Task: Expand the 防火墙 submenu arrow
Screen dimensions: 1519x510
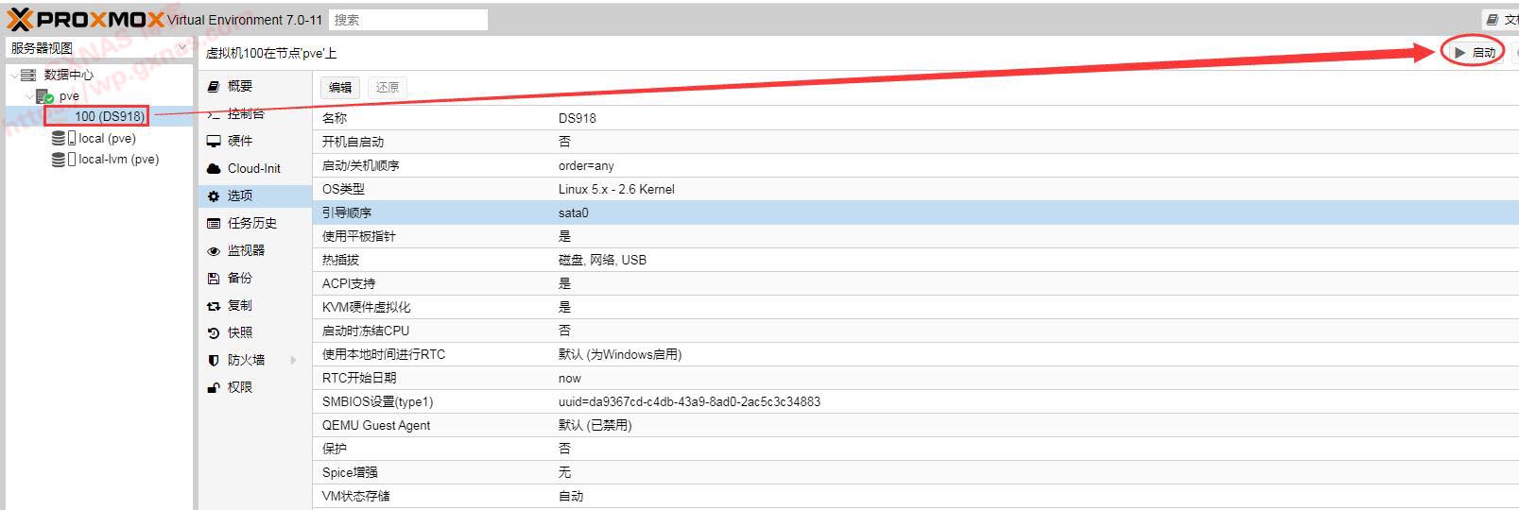Action: (x=293, y=360)
